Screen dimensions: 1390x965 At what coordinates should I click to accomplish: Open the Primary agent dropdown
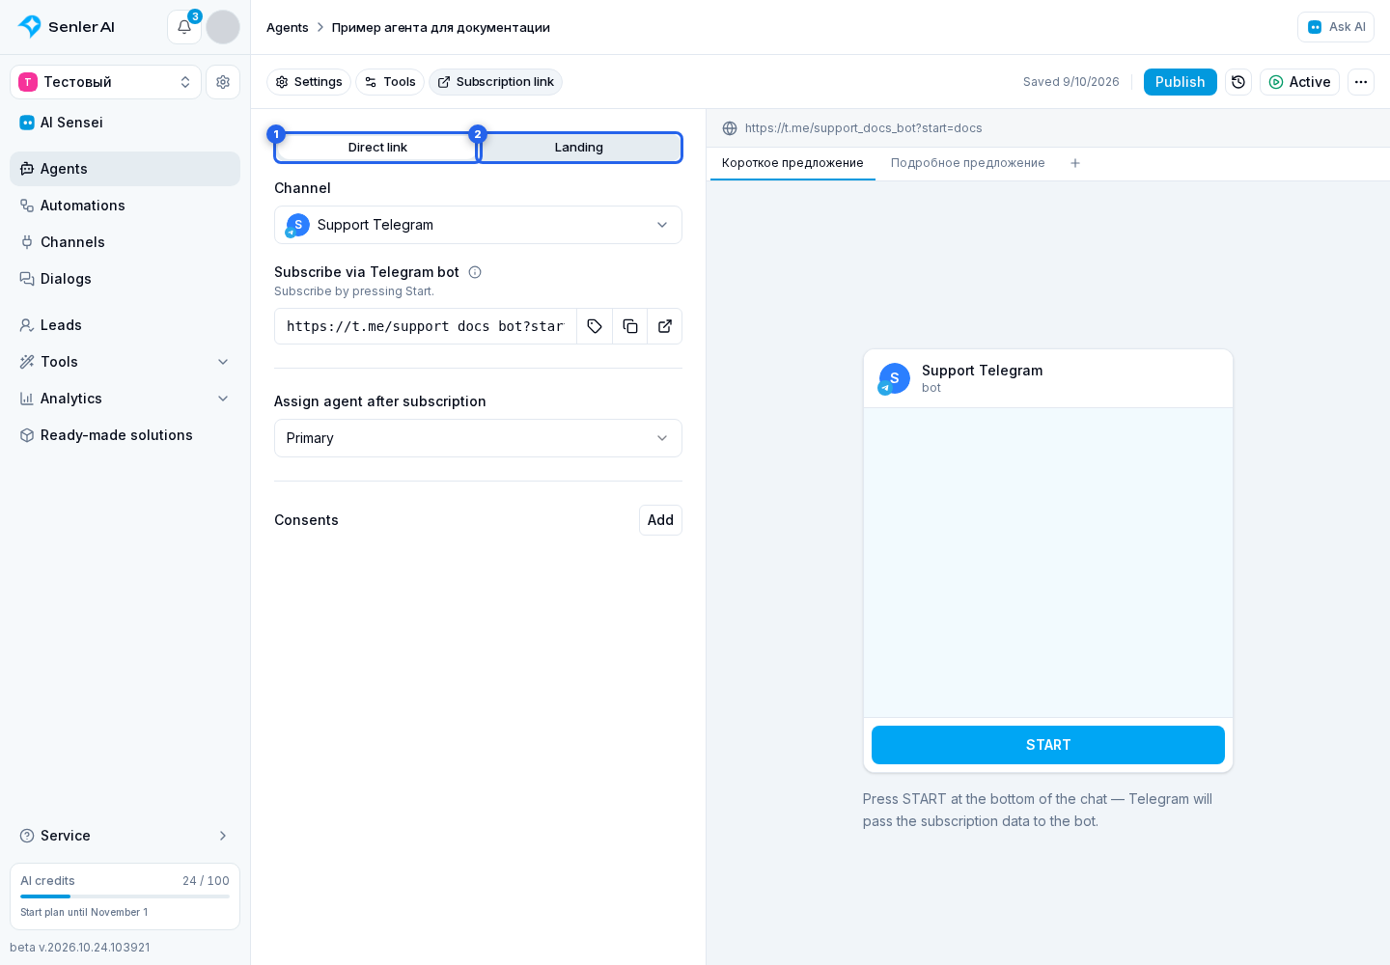pos(478,438)
